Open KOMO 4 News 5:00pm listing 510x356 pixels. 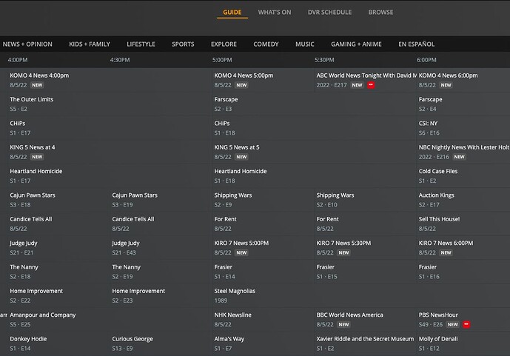click(263, 80)
